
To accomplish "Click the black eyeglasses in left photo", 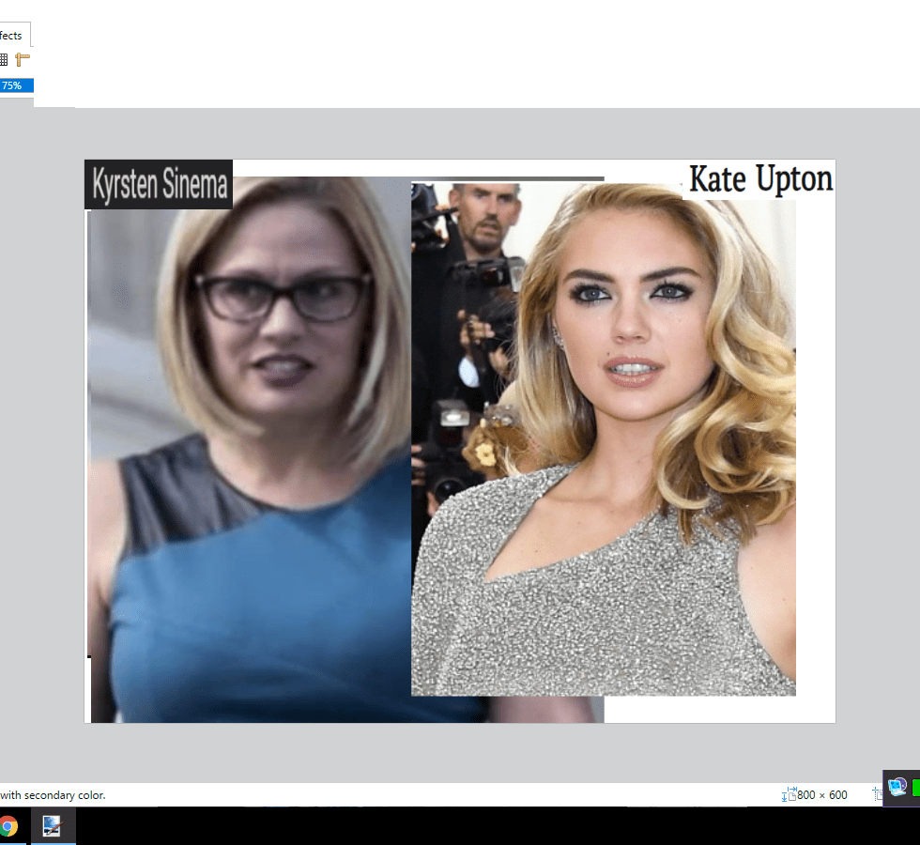I will tap(282, 298).
